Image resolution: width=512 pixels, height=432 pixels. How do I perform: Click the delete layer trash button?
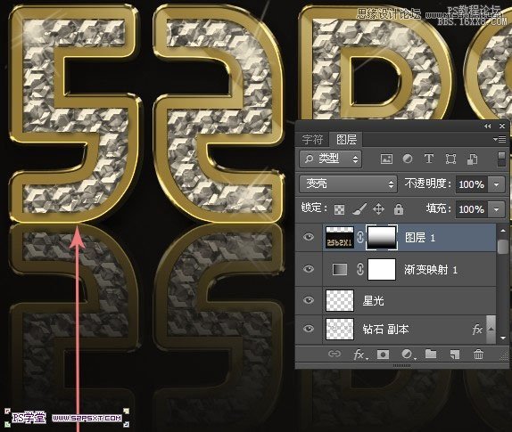tap(478, 355)
